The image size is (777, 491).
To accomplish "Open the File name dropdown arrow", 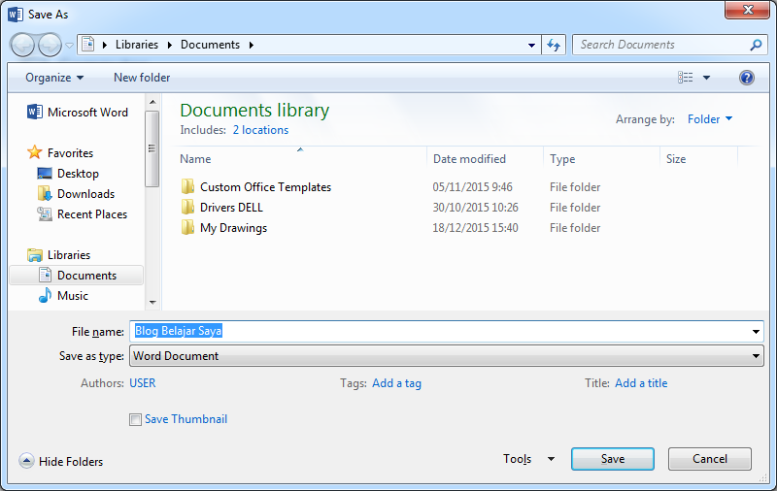I will pos(756,332).
